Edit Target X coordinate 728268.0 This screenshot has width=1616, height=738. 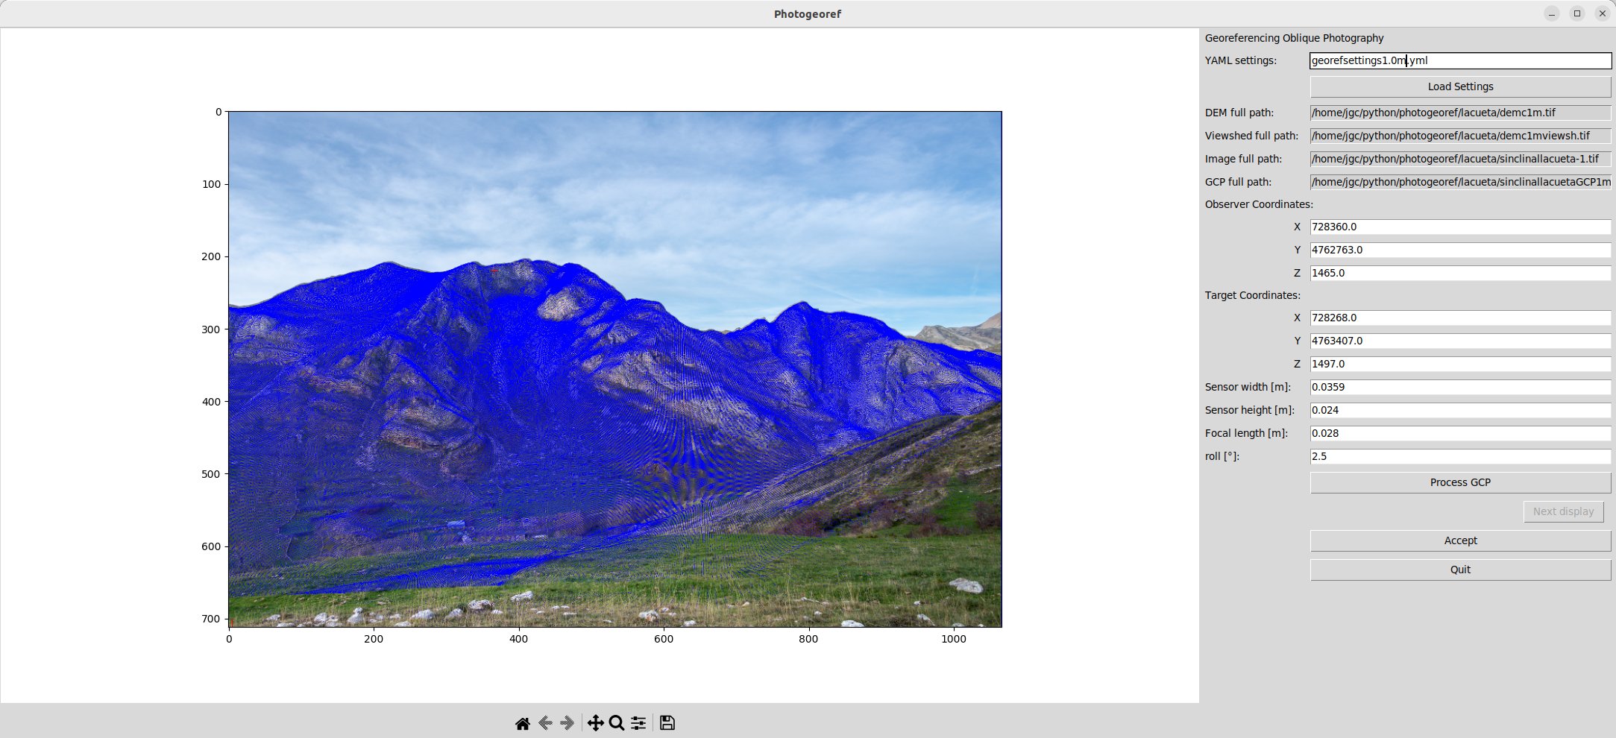point(1460,318)
